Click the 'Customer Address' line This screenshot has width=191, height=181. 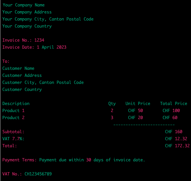click(x=22, y=75)
